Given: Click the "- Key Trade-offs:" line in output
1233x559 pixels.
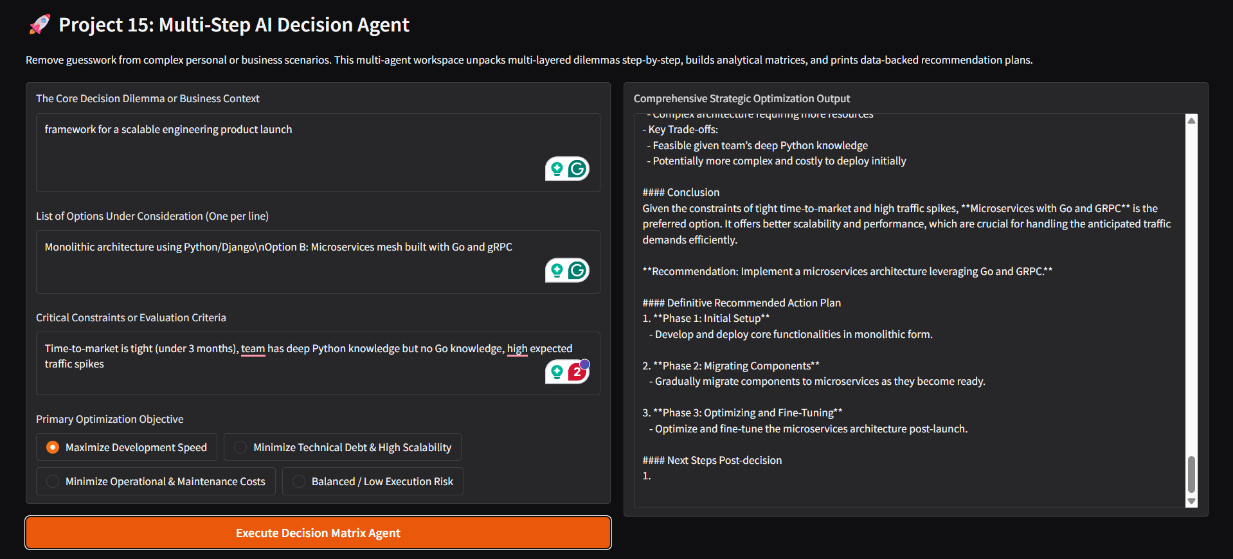Looking at the screenshot, I should point(680,129).
